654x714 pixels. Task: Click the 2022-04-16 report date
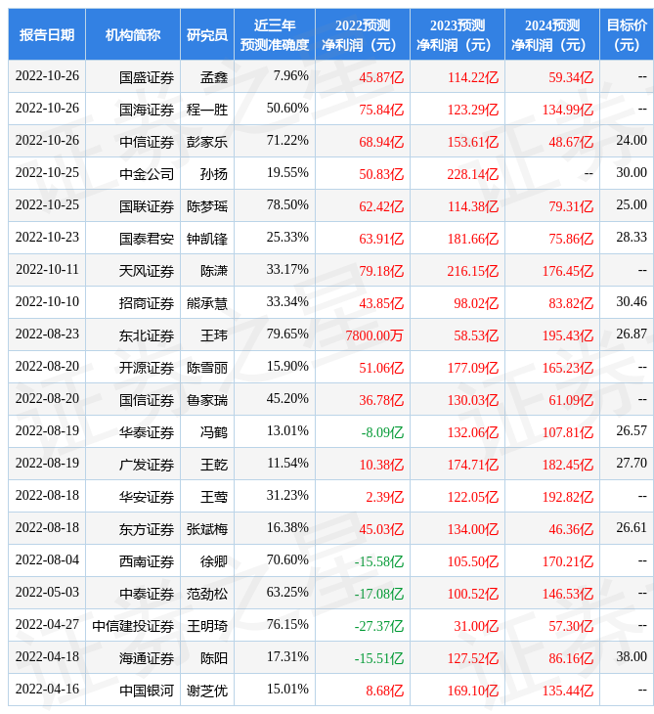tap(47, 689)
